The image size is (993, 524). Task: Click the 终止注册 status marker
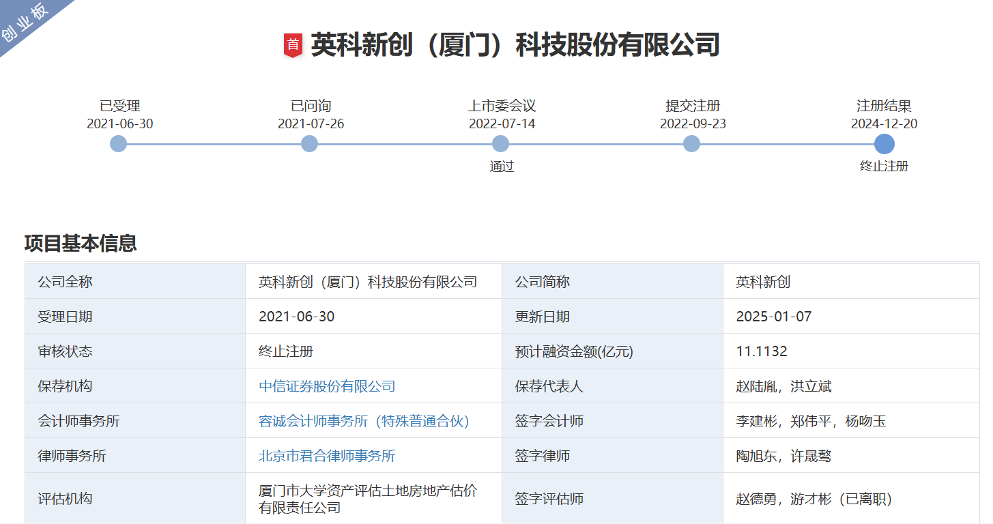pyautogui.click(x=884, y=166)
